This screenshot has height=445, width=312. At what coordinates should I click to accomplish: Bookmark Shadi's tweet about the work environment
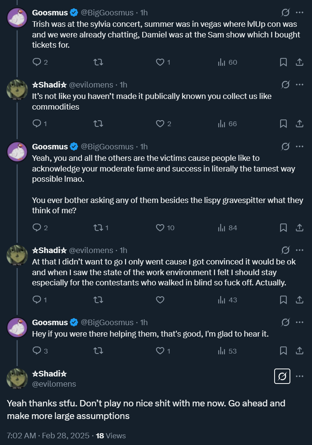pyautogui.click(x=283, y=300)
